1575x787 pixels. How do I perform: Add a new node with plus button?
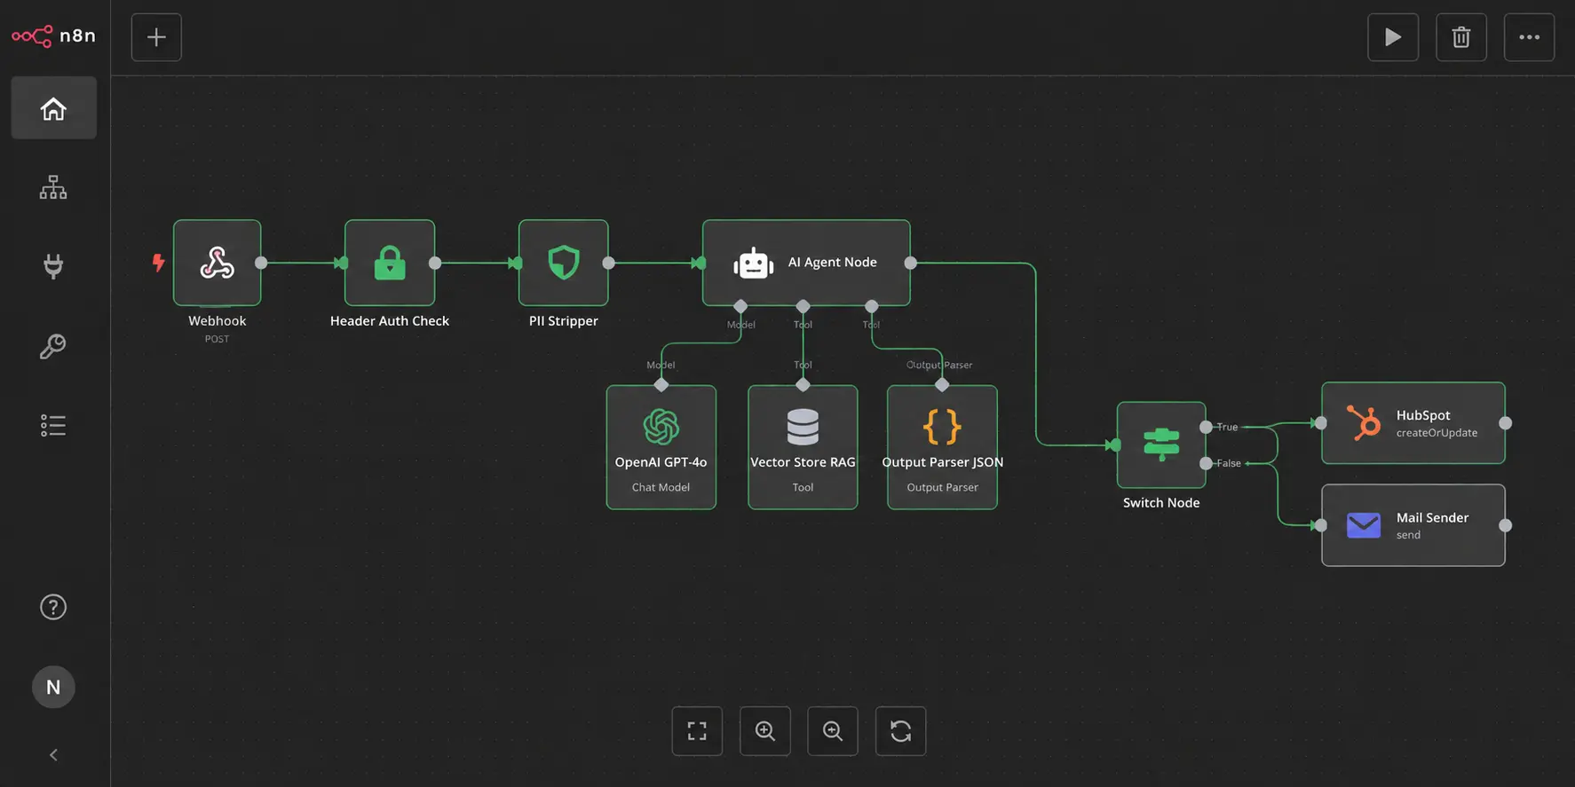(156, 37)
